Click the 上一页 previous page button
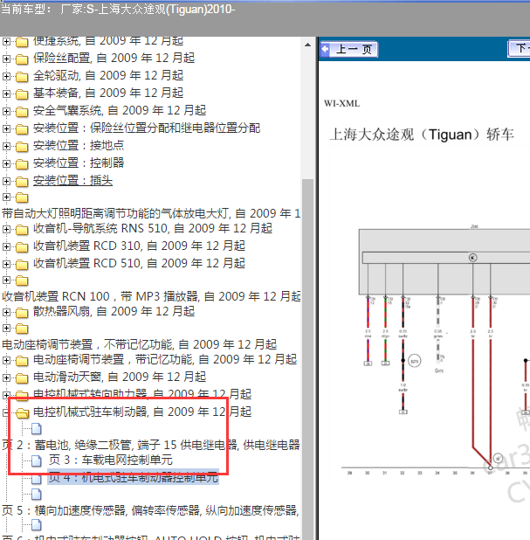 [x=349, y=49]
